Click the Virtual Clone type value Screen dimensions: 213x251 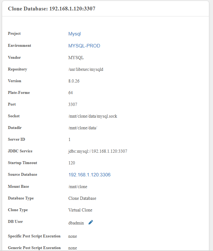(x=80, y=210)
